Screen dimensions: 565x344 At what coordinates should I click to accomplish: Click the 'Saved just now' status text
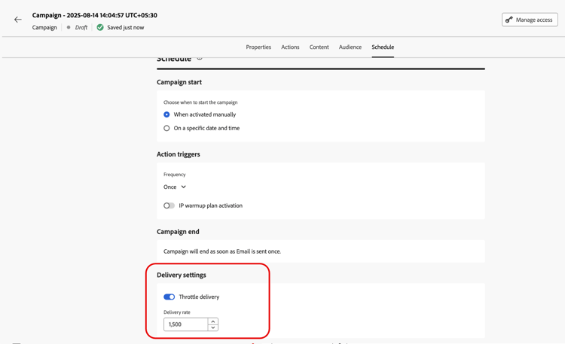point(125,27)
